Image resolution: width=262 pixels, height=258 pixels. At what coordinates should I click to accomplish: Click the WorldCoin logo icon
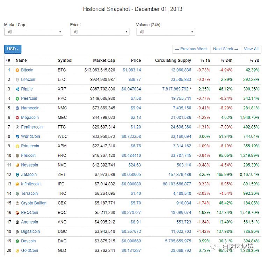(17, 137)
